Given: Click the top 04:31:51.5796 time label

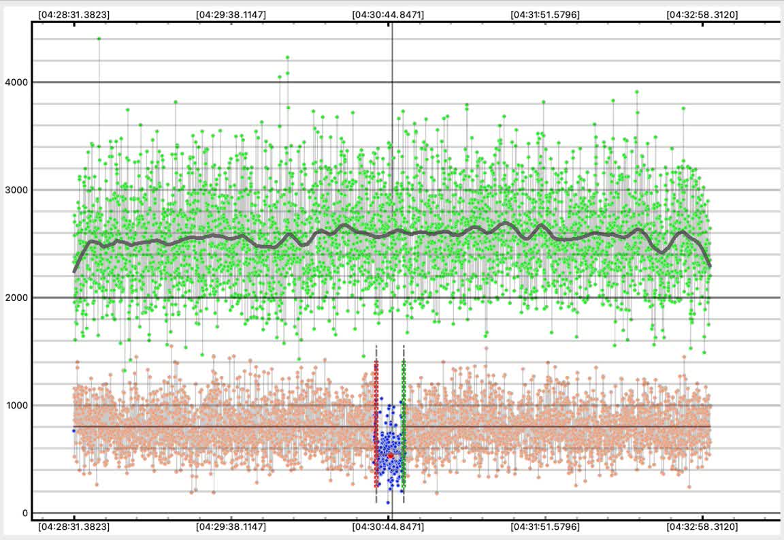Looking at the screenshot, I should (546, 14).
